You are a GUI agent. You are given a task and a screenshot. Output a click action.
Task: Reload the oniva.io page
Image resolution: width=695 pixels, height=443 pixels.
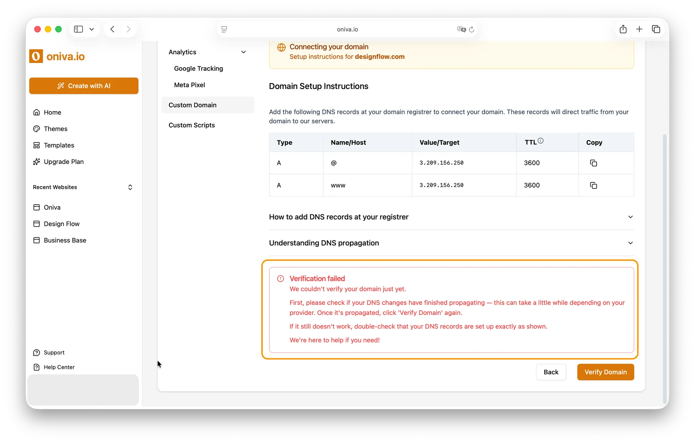point(472,29)
